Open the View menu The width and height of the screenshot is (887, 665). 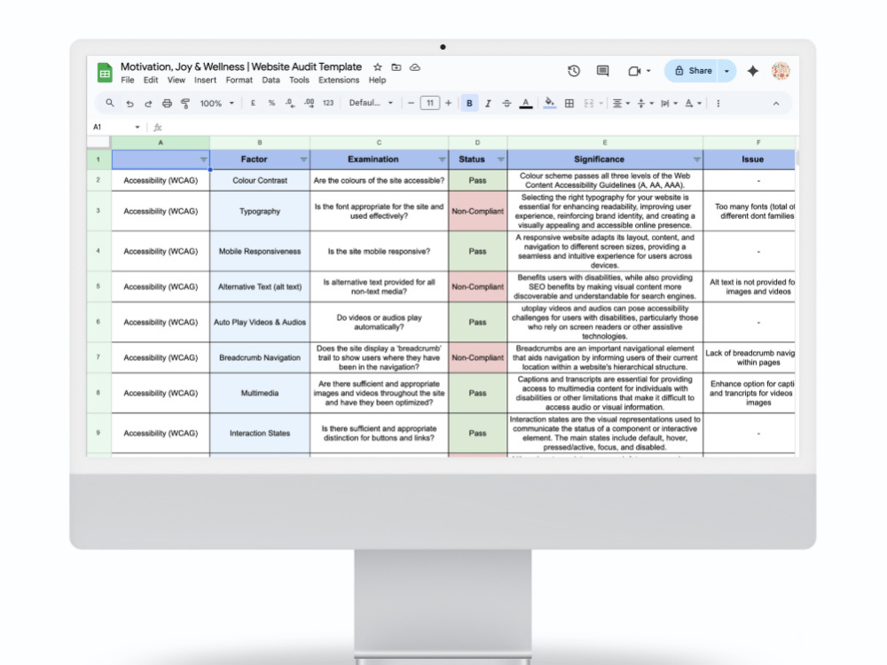pos(176,81)
